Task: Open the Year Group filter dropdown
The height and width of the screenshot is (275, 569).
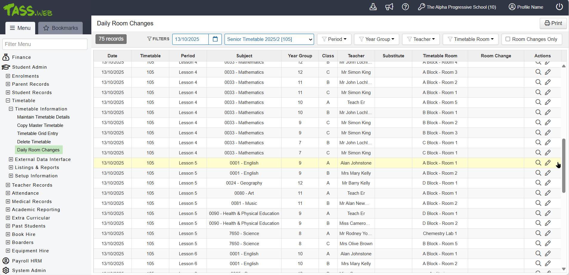Action: 376,39
